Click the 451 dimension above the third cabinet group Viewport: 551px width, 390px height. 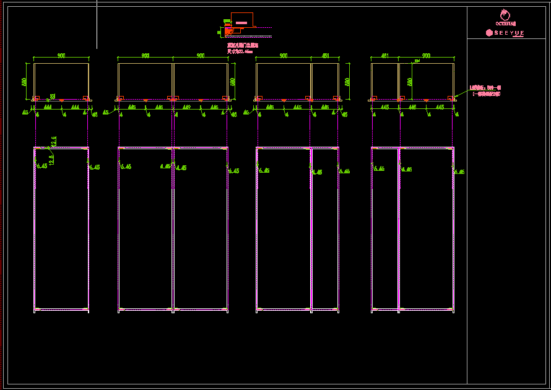coord(325,56)
